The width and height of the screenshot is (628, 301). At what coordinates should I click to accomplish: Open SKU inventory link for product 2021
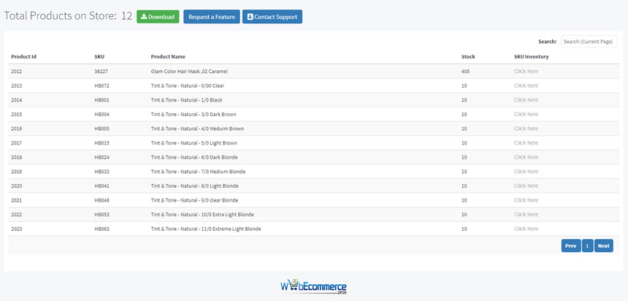pyautogui.click(x=526, y=200)
